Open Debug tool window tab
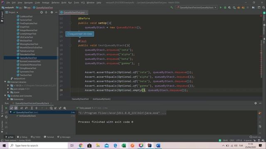266x149 pixels. [x=22, y=137]
